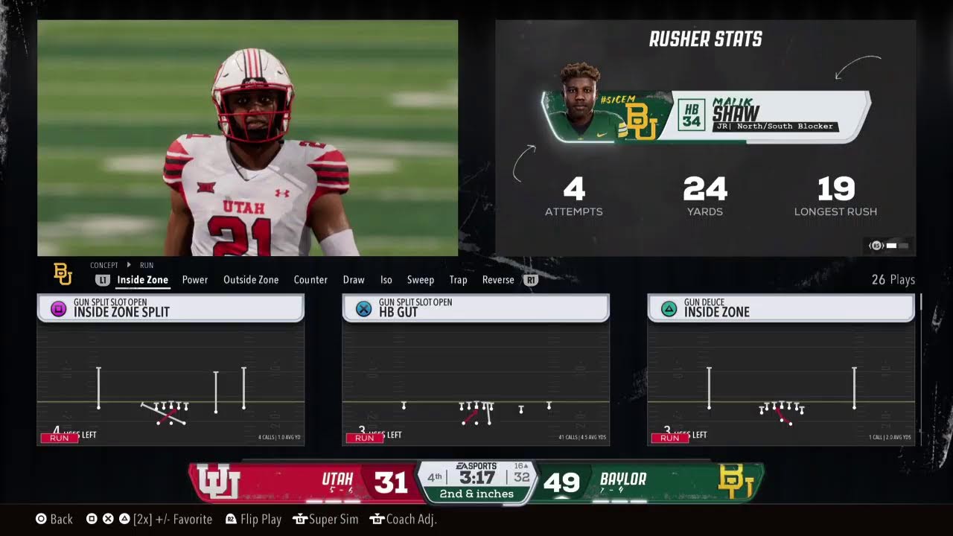Click the Utah logo on the scoreboard

218,482
